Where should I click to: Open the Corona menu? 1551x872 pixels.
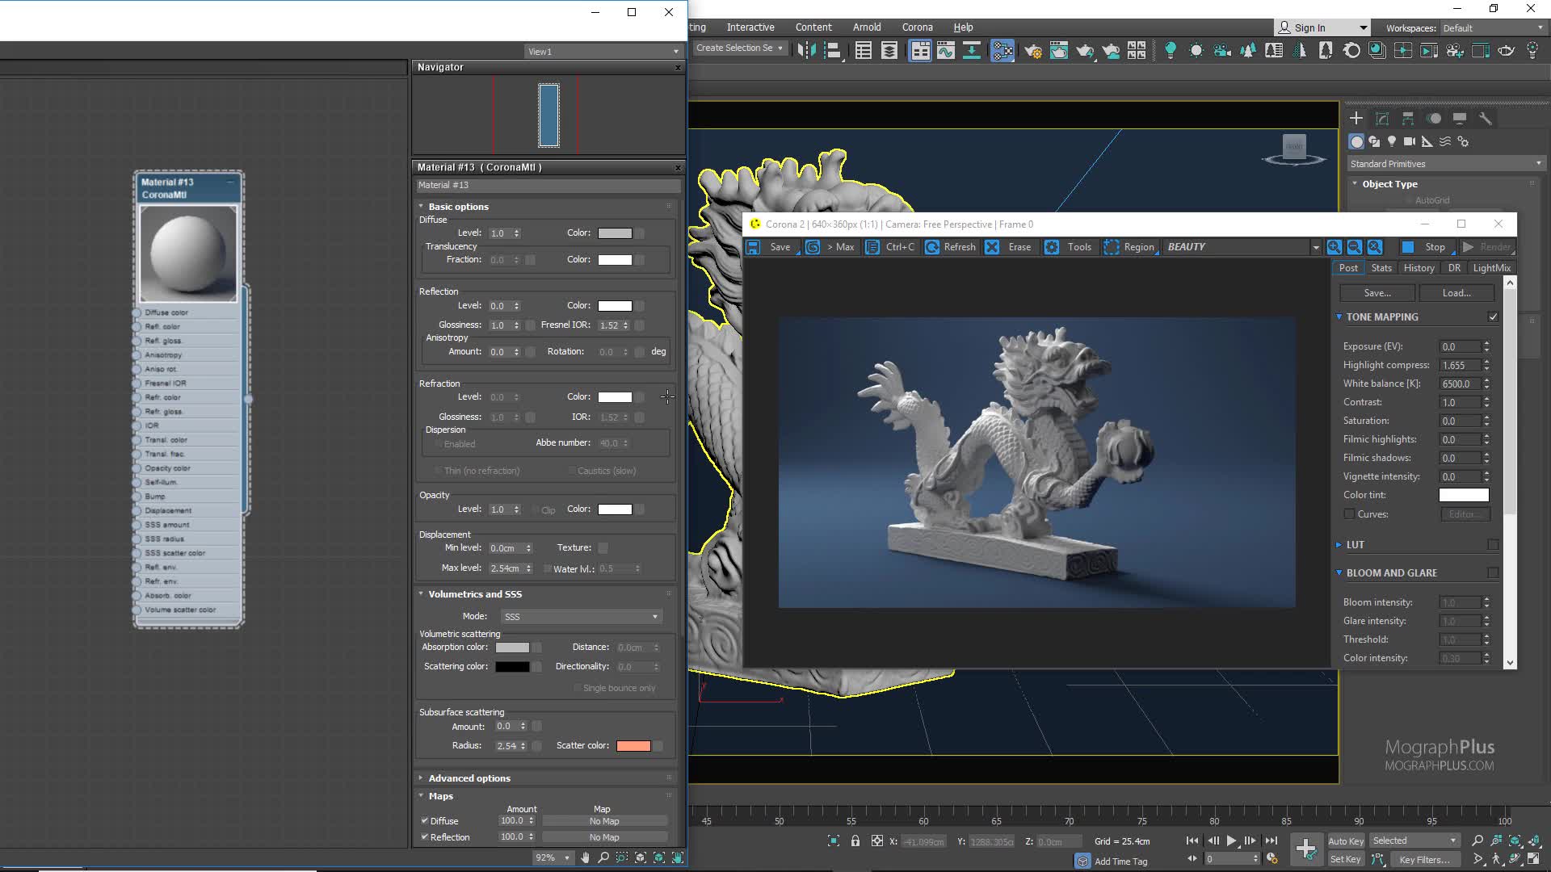(917, 27)
